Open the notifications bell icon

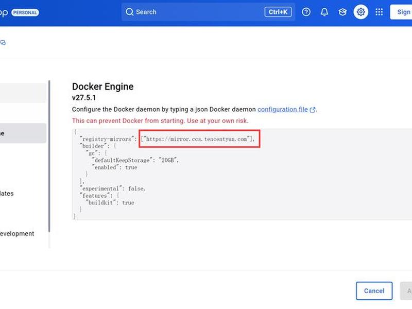point(324,12)
